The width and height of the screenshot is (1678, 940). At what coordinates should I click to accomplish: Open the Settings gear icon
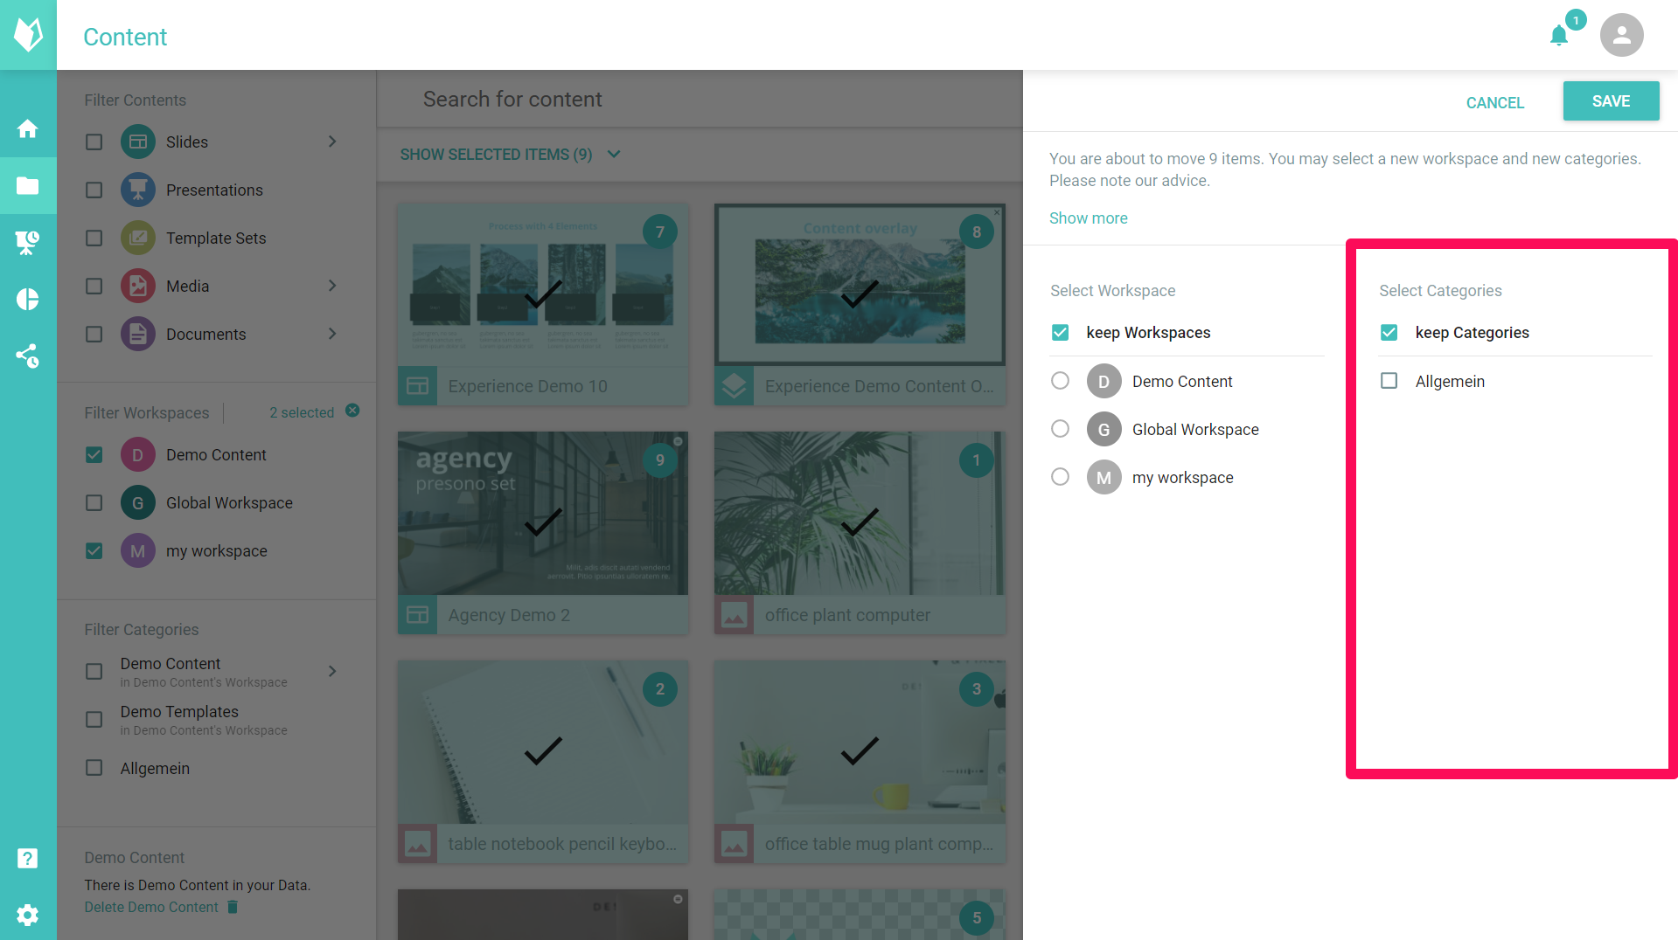coord(28,915)
